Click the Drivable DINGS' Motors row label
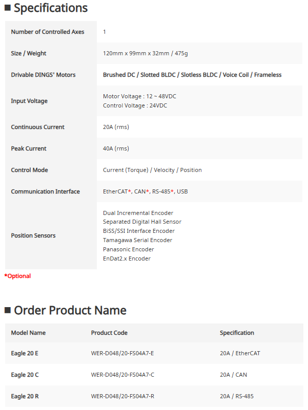 (43, 75)
